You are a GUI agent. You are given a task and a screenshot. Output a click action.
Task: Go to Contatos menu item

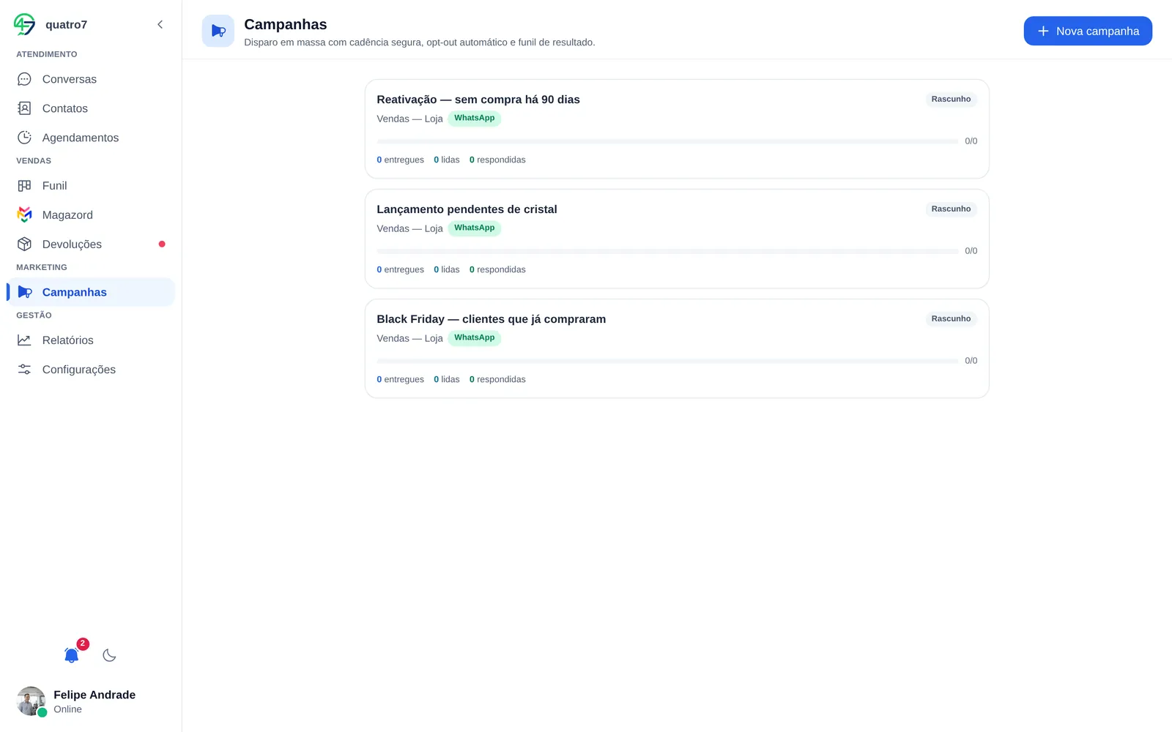coord(91,108)
